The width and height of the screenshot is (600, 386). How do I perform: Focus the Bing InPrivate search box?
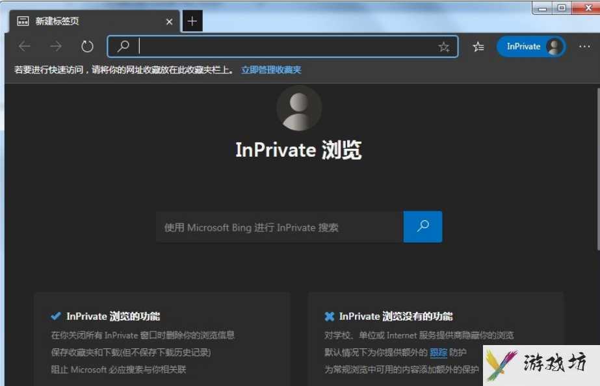click(280, 227)
